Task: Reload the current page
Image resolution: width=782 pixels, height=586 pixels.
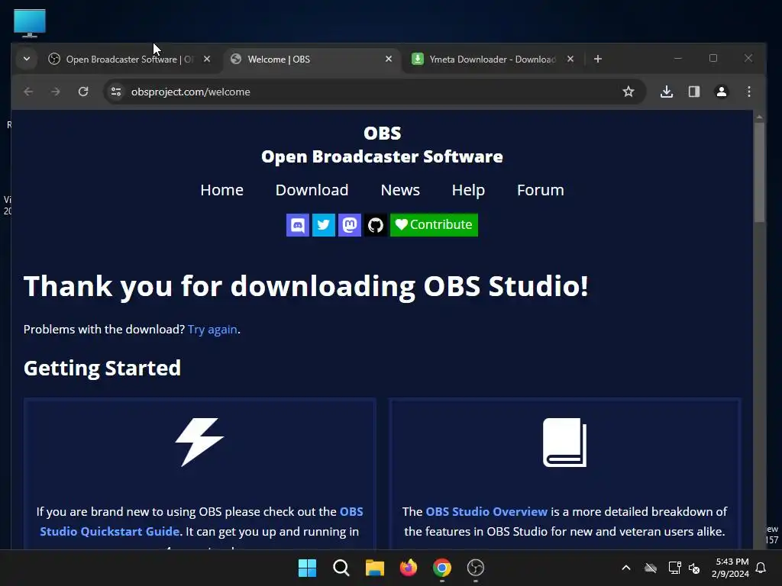Action: (x=83, y=92)
